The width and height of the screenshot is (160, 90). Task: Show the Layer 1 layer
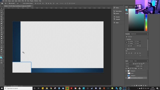click(126, 73)
